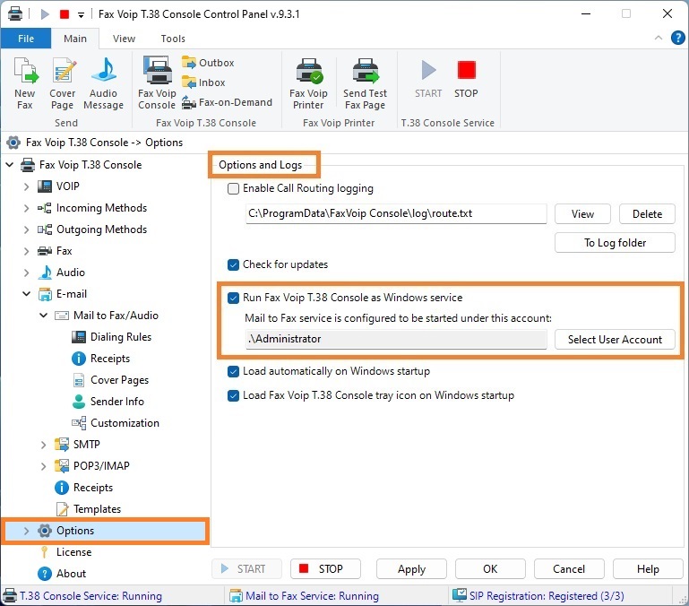689x606 pixels.
Task: Expand the VOIP node arrow
Action: pyautogui.click(x=26, y=186)
